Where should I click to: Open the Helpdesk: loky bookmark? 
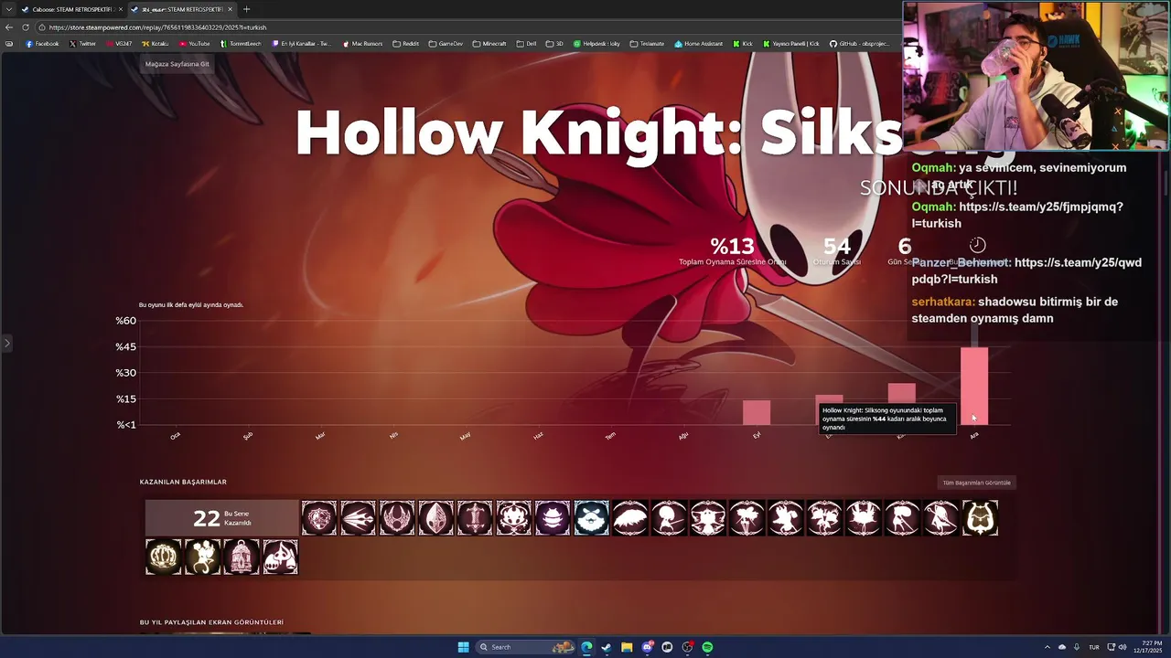click(596, 43)
